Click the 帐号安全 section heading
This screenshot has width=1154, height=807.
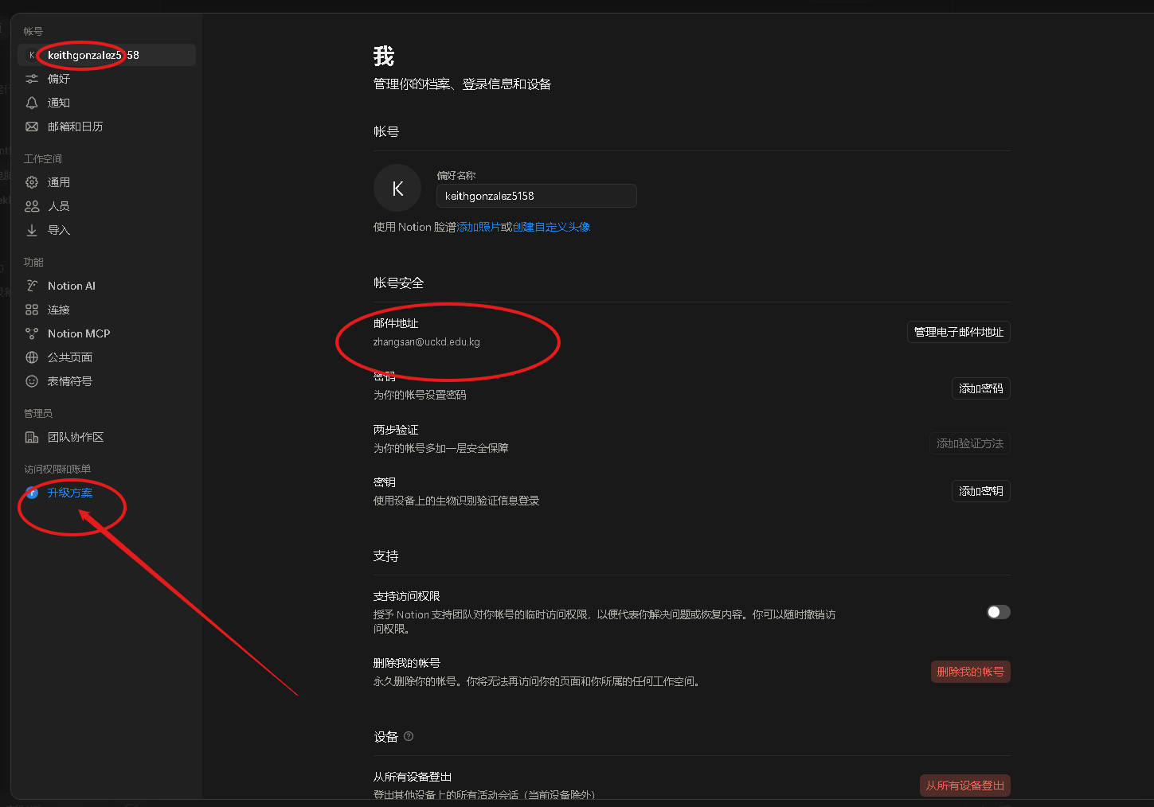point(398,283)
